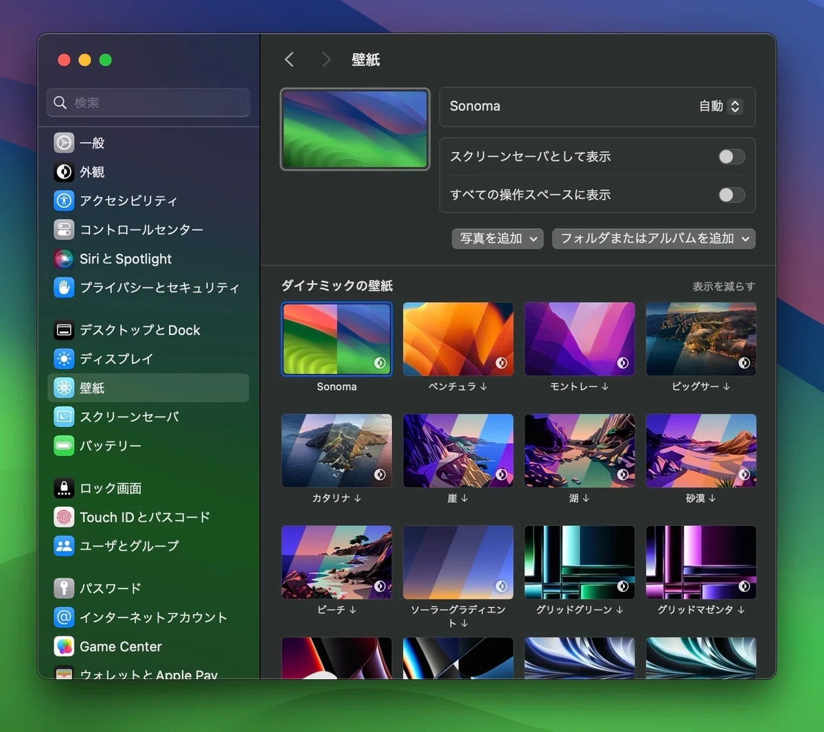The width and height of the screenshot is (824, 732).
Task: Click download arrow beside 湖
Action: [x=586, y=498]
